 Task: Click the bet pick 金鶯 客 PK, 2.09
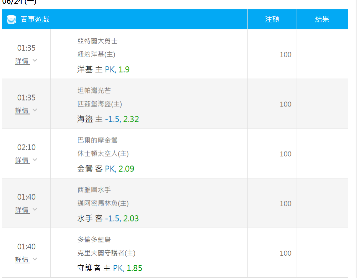pos(106,169)
